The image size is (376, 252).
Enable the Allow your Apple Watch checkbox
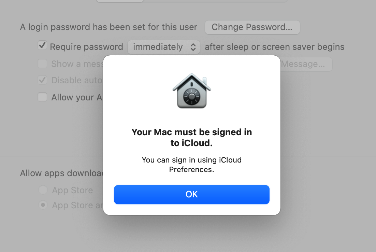(42, 97)
